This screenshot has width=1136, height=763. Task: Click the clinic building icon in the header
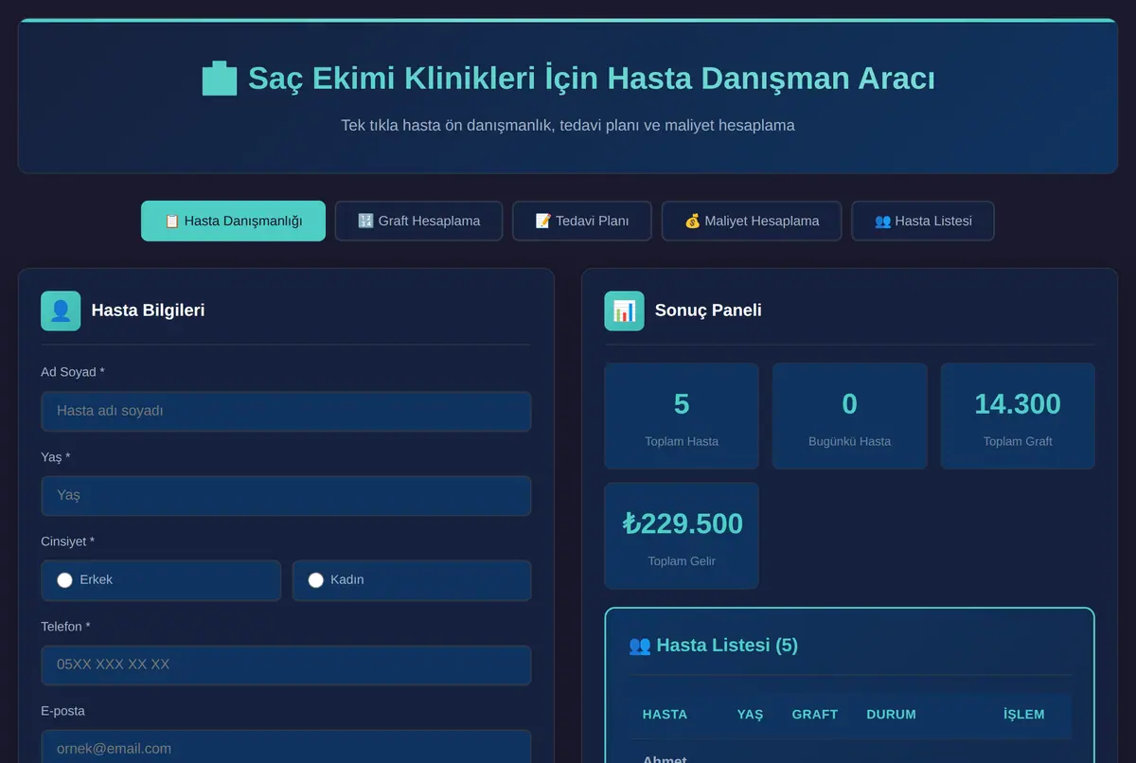pos(220,79)
